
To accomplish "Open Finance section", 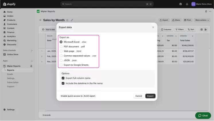I will pos(11,32).
